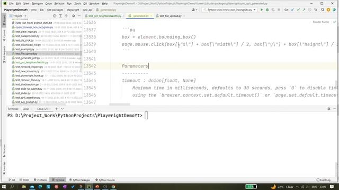Image resolution: width=339 pixels, height=190 pixels.
Task: Toggle Reader Mode in editor
Action: click(x=320, y=22)
